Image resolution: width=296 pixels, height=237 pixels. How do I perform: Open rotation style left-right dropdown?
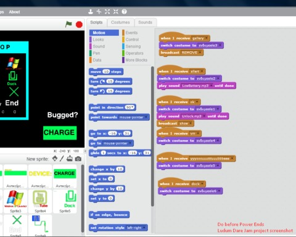tap(144, 228)
